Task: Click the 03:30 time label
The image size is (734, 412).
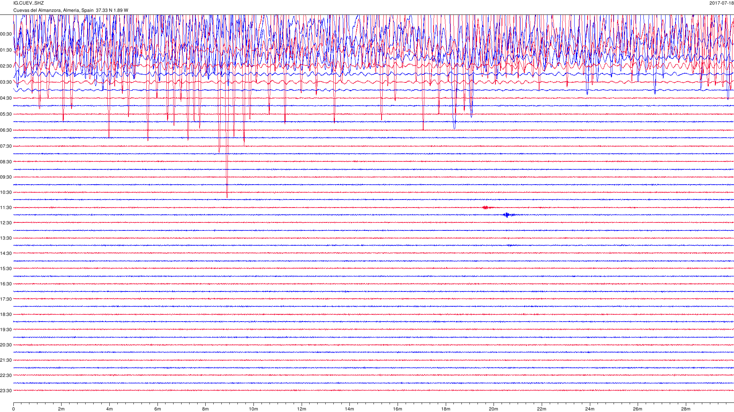Action: 6,82
